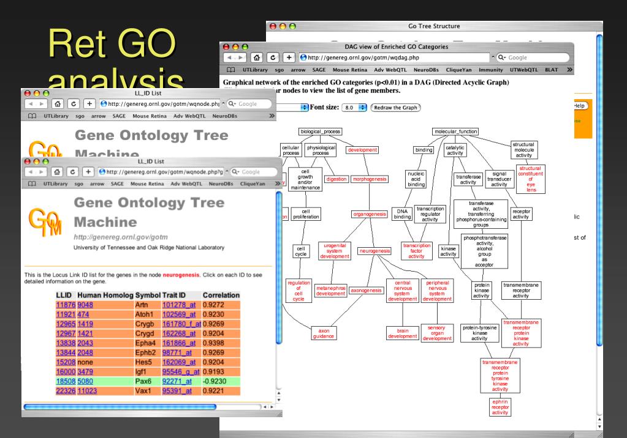Image resolution: width=627 pixels, height=438 pixels.
Task: Click the Google search field in DAG window
Action: [x=532, y=58]
